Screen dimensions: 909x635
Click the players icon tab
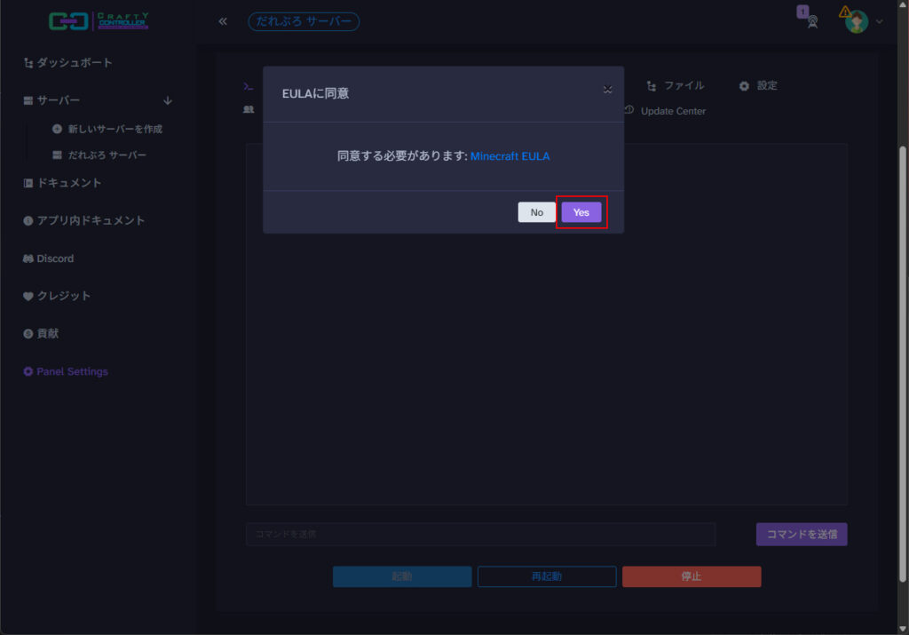coord(249,109)
